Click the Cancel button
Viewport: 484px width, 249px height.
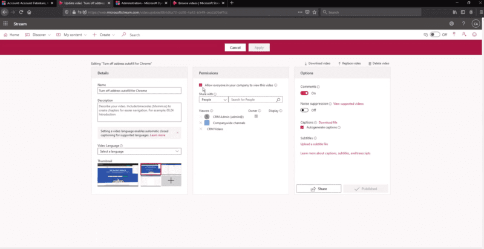(x=235, y=47)
